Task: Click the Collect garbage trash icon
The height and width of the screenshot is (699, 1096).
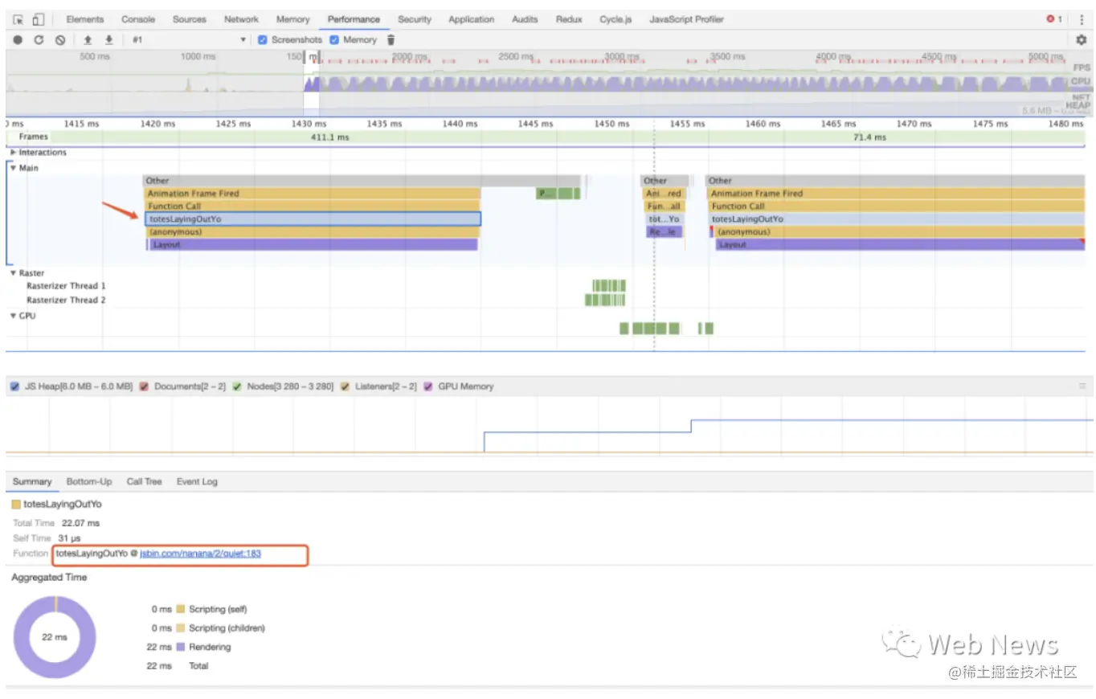Action: click(391, 39)
